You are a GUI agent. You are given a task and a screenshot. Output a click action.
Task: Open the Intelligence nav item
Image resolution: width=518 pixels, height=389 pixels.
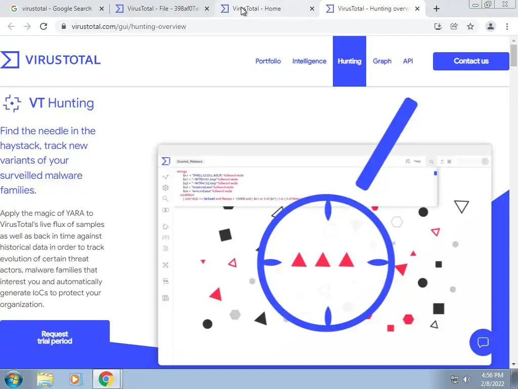[x=309, y=61]
